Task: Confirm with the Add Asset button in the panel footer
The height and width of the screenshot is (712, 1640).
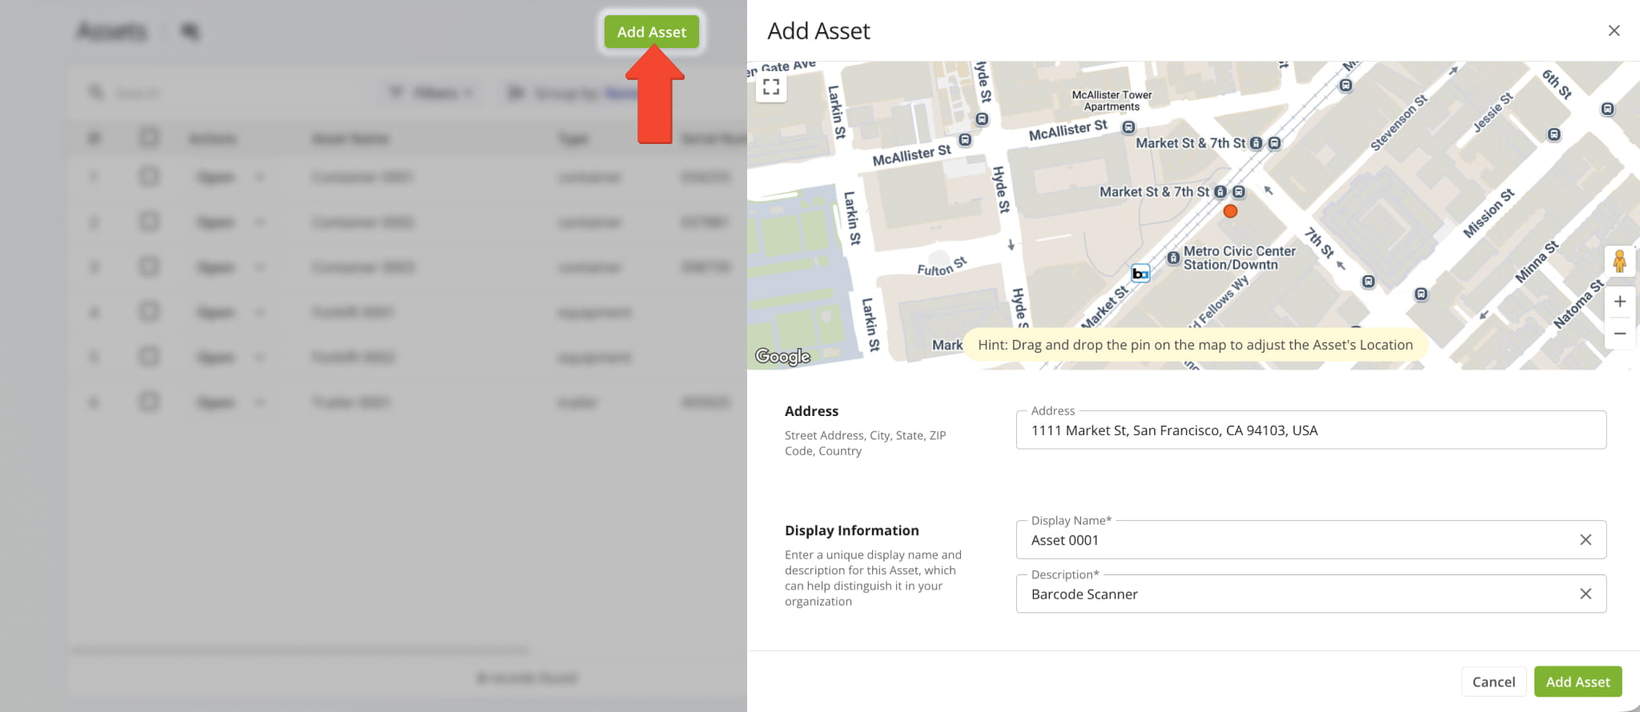Action: point(1578,682)
